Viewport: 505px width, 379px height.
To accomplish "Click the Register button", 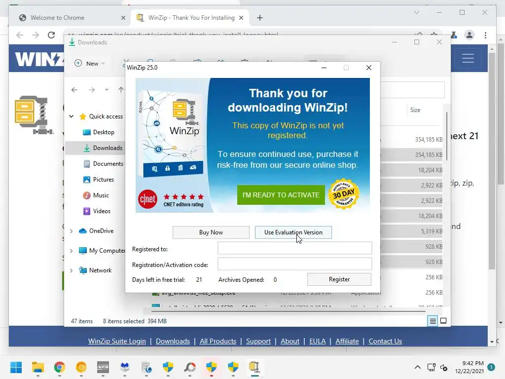I will (x=339, y=279).
